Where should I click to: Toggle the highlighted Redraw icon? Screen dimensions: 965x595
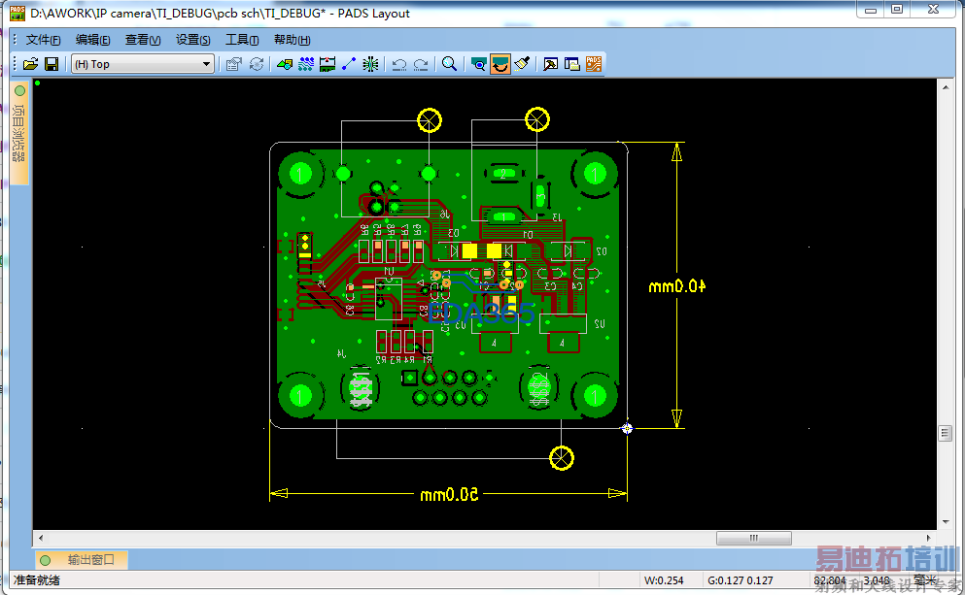point(500,64)
